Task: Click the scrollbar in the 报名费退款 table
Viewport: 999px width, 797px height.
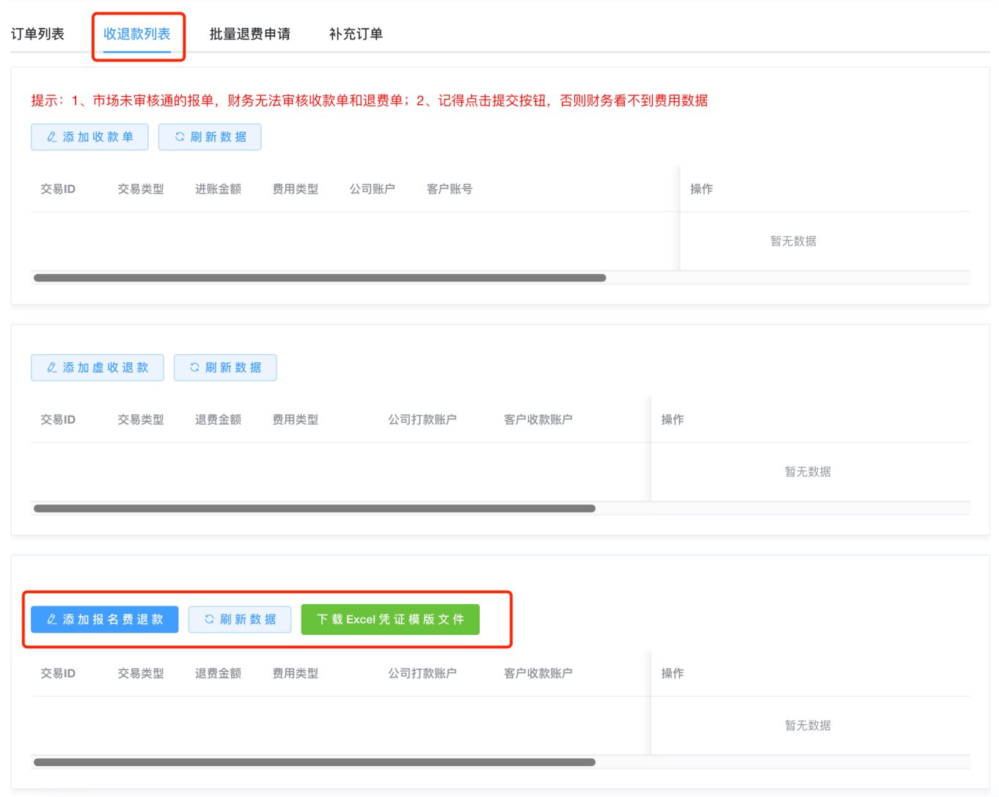Action: tap(315, 762)
